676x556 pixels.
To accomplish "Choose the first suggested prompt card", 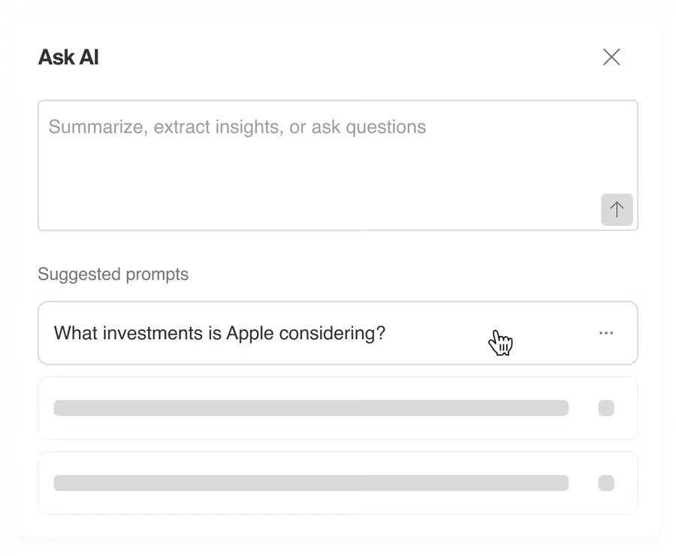I will coord(337,333).
